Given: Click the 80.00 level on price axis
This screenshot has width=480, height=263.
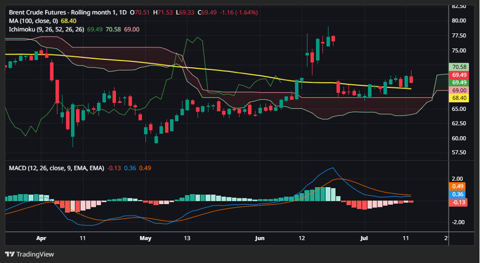Looking at the screenshot, I should [458, 21].
